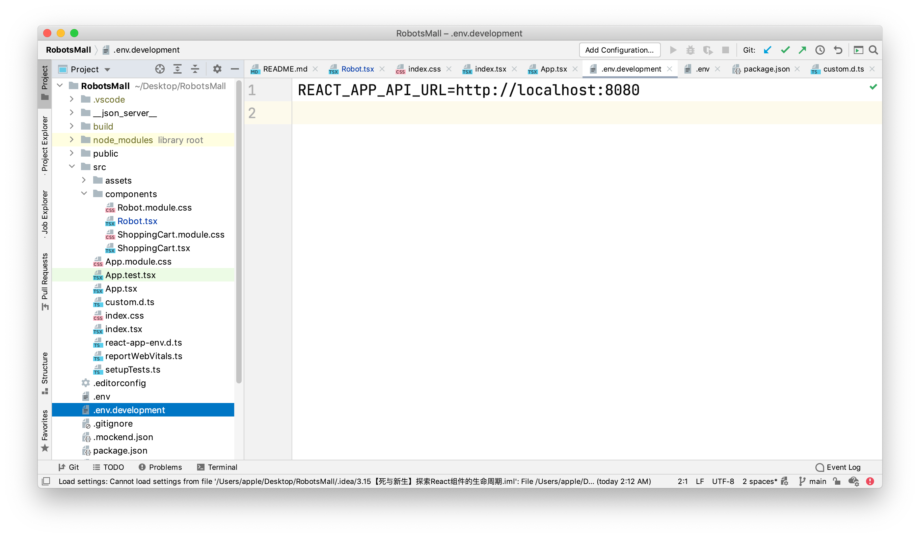Expand the node_modules folder
920x538 pixels.
pyautogui.click(x=72, y=140)
